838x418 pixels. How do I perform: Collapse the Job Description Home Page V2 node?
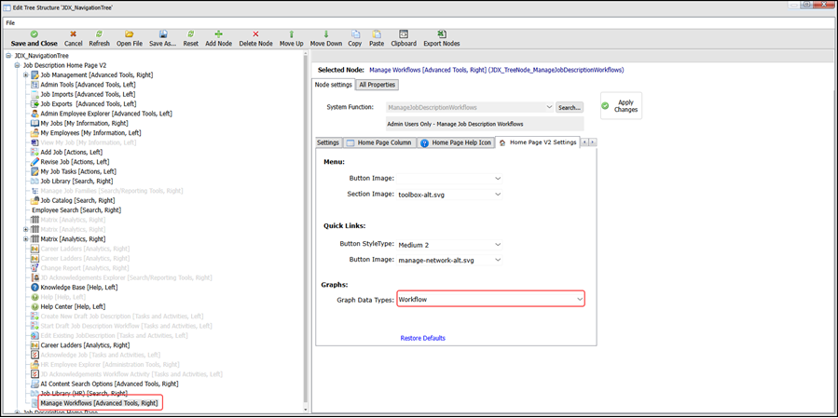[x=17, y=65]
